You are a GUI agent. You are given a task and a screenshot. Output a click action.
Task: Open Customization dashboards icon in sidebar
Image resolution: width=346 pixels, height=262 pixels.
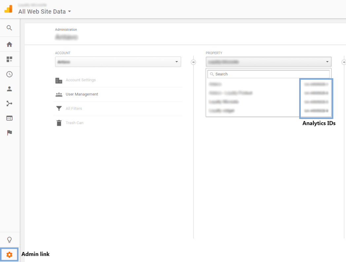[9, 59]
